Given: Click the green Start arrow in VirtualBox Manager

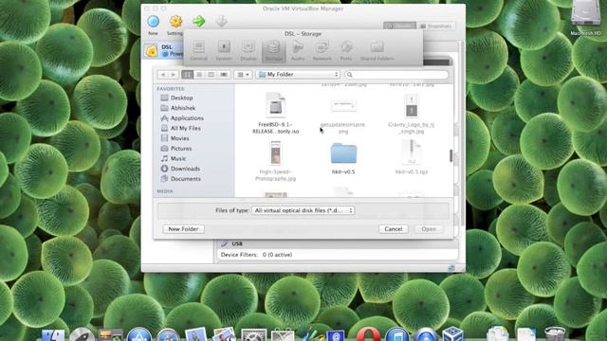Looking at the screenshot, I should pyautogui.click(x=199, y=21).
